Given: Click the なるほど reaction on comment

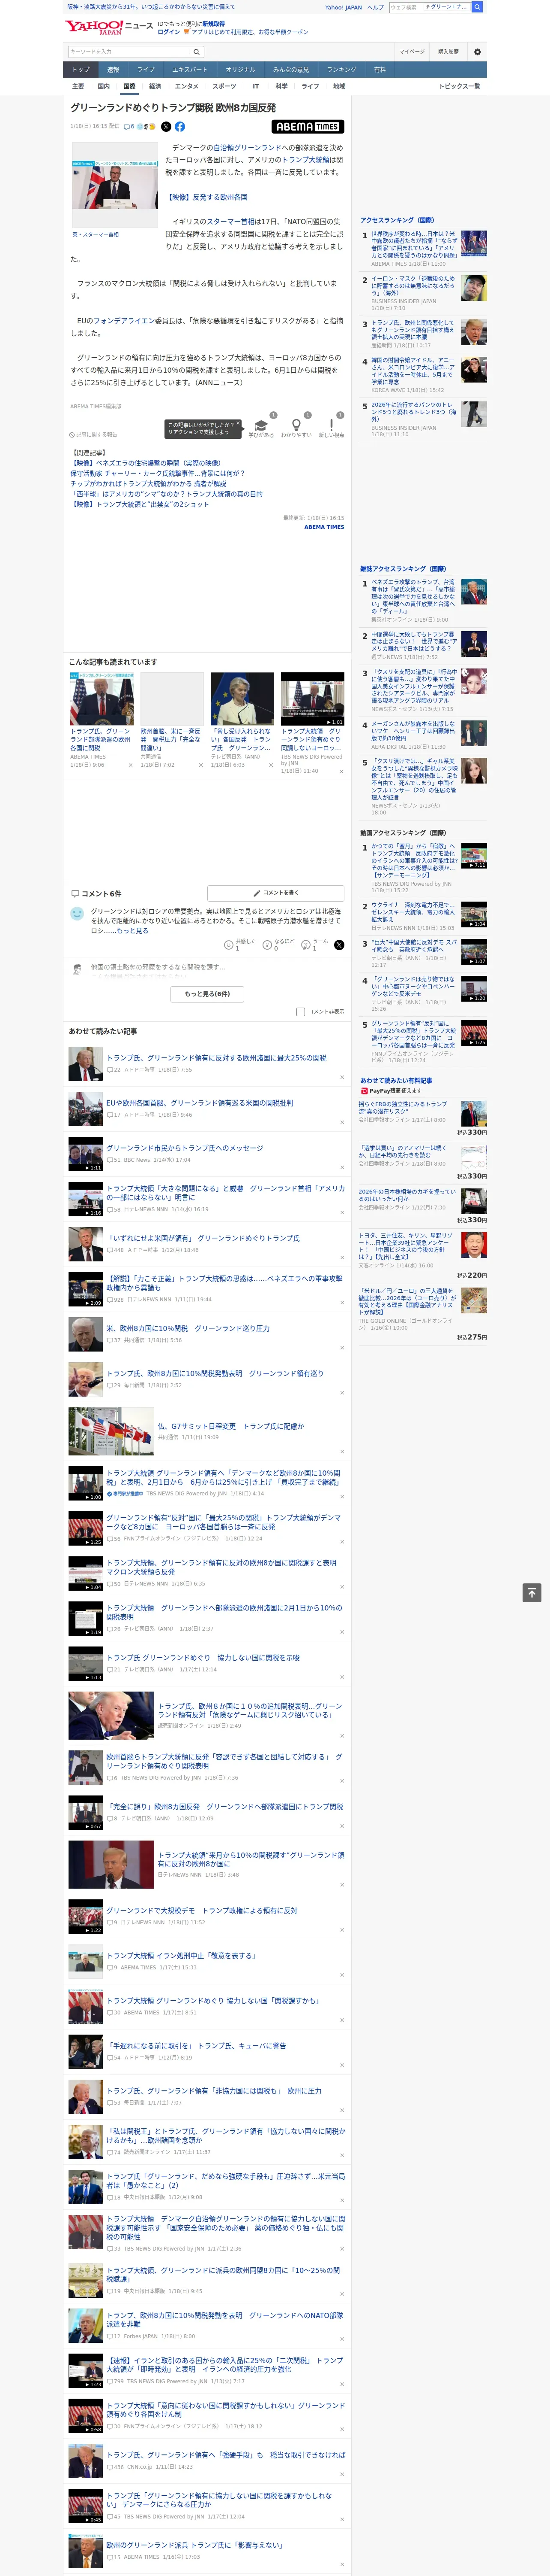Looking at the screenshot, I should click(278, 944).
